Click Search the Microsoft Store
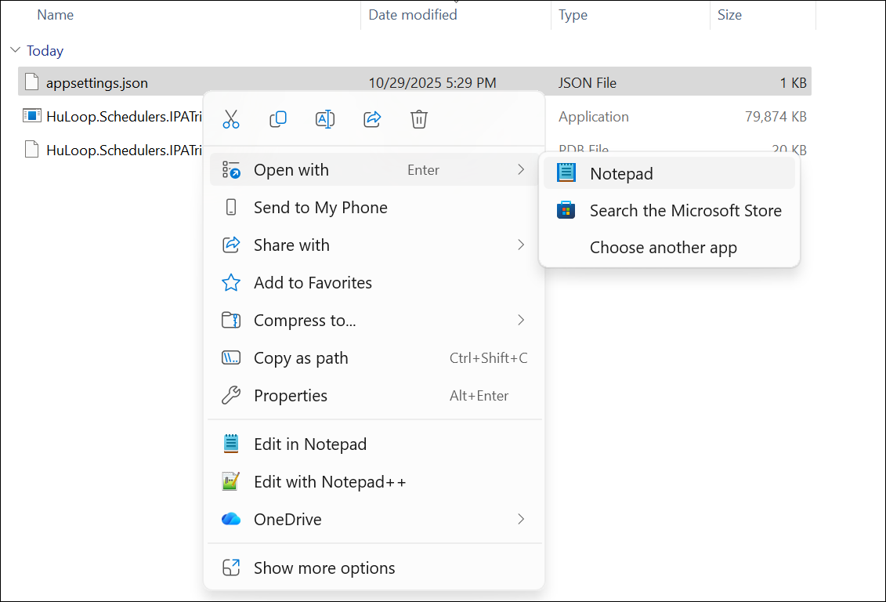This screenshot has height=602, width=886. pyautogui.click(x=685, y=210)
